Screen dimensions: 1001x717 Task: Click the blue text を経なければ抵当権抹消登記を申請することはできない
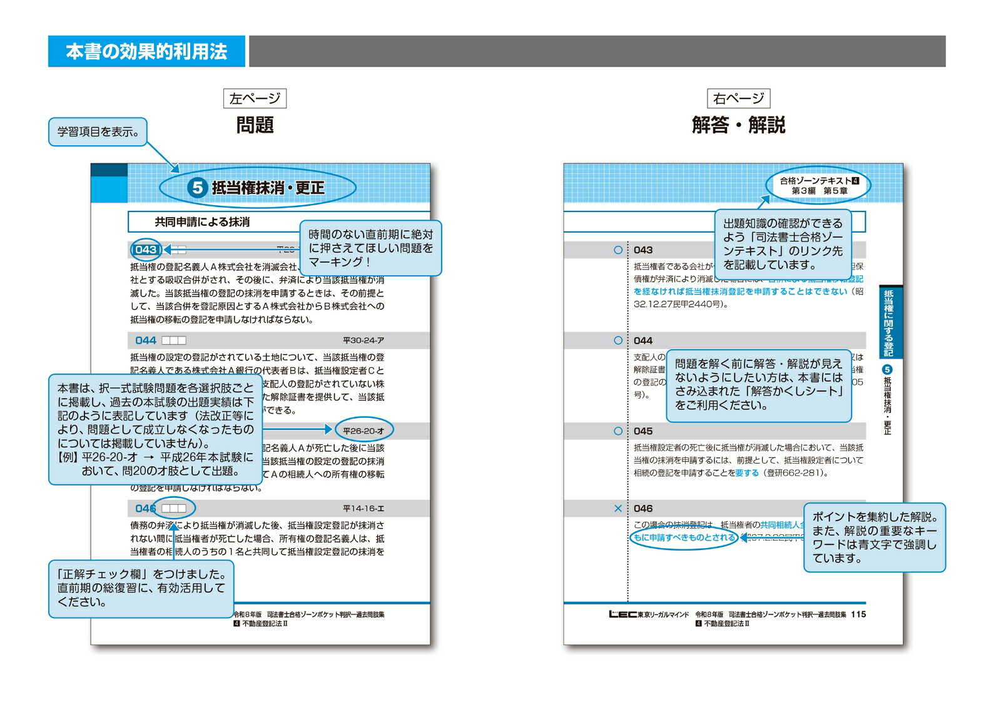pyautogui.click(x=741, y=292)
